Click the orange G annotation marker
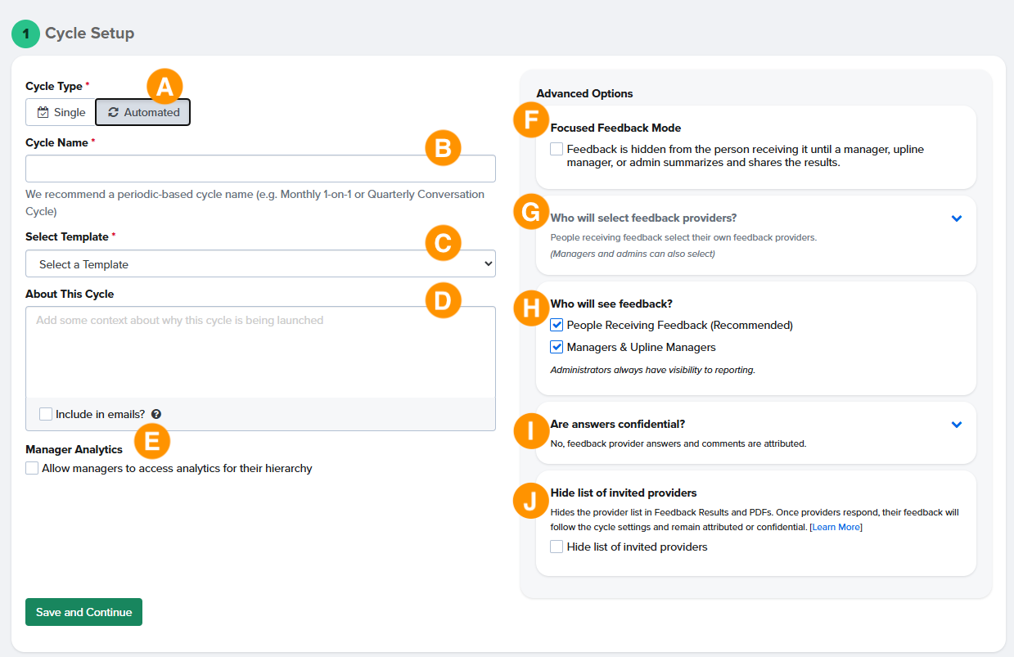 click(x=531, y=213)
